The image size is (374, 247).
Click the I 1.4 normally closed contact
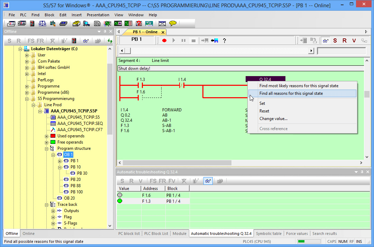pos(182,85)
